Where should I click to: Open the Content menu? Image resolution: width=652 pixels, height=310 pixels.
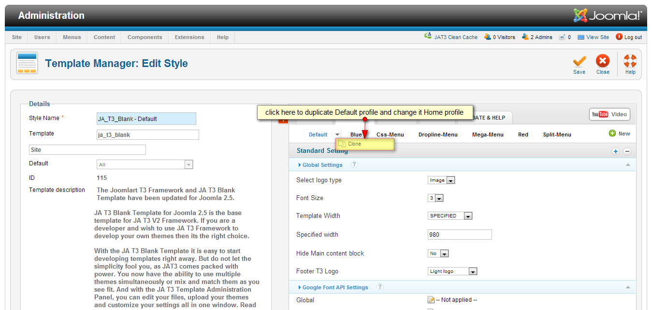[104, 37]
